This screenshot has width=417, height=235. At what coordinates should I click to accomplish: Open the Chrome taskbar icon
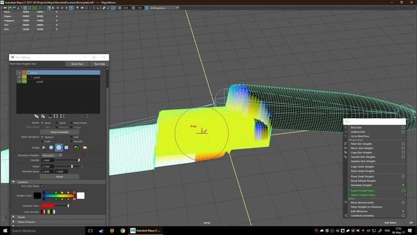122,230
